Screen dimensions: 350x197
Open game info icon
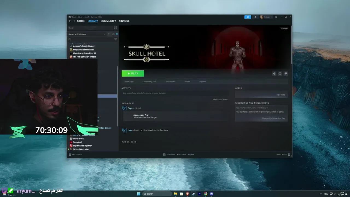[x=280, y=74]
